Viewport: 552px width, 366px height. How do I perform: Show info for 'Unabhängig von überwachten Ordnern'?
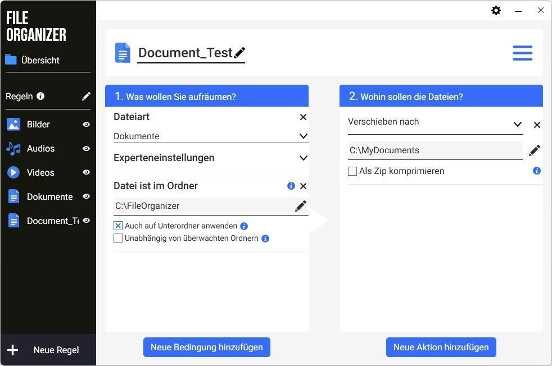265,239
